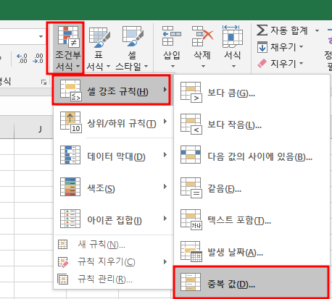Image resolution: width=332 pixels, height=299 pixels.
Task: Choose 보다 작음(L)... less than rule
Action: tap(252, 125)
